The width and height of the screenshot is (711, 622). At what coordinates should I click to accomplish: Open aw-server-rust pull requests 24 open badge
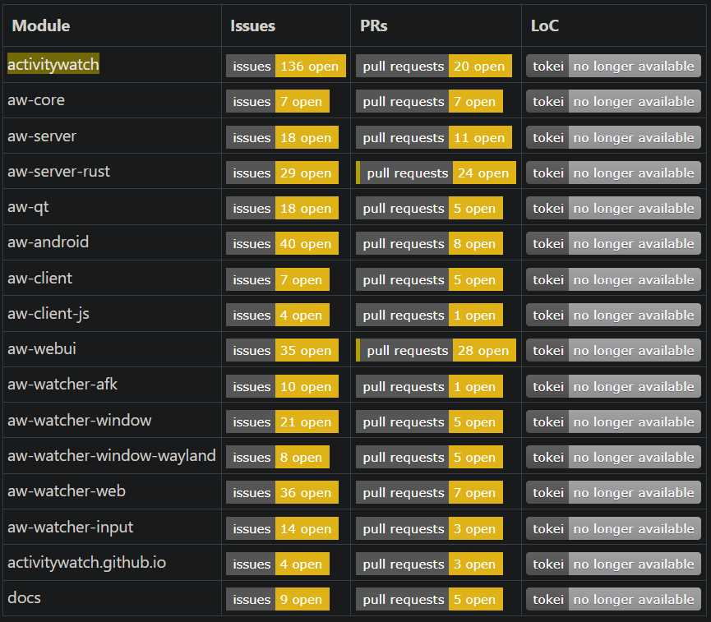pos(436,173)
